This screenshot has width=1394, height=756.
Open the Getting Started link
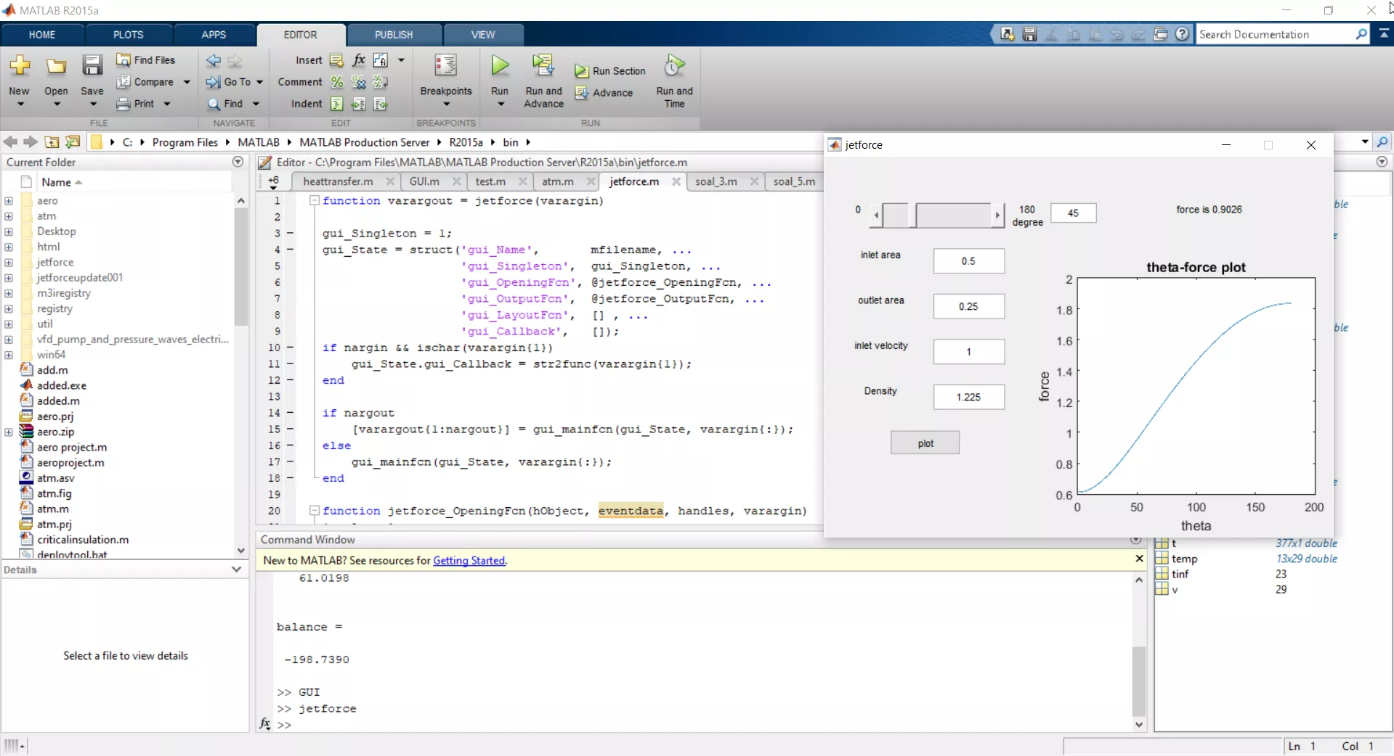[469, 560]
